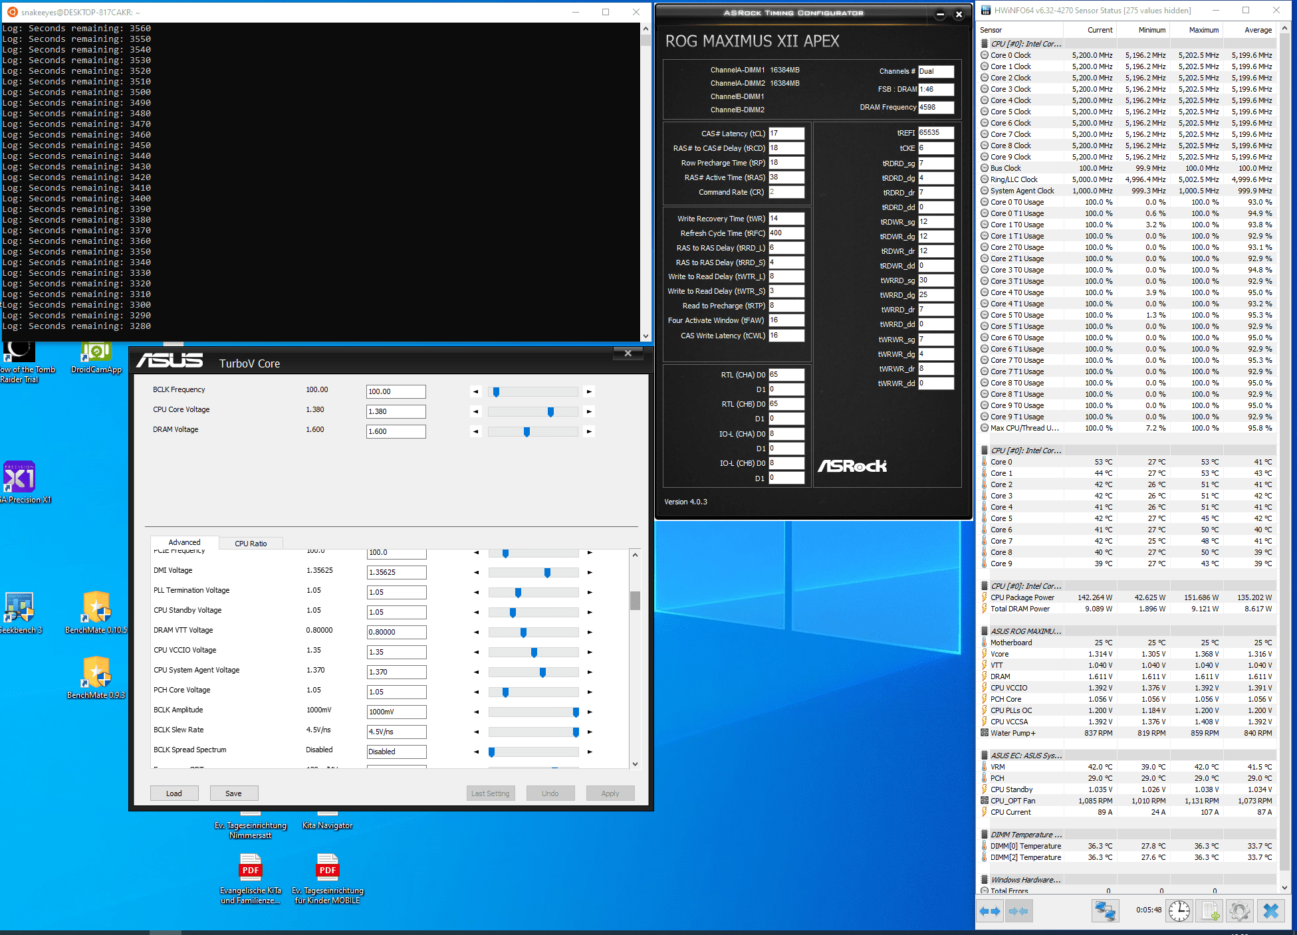This screenshot has height=935, width=1297.
Task: Launch BenchMate 0.10.5 desktop shortcut
Action: [96, 613]
